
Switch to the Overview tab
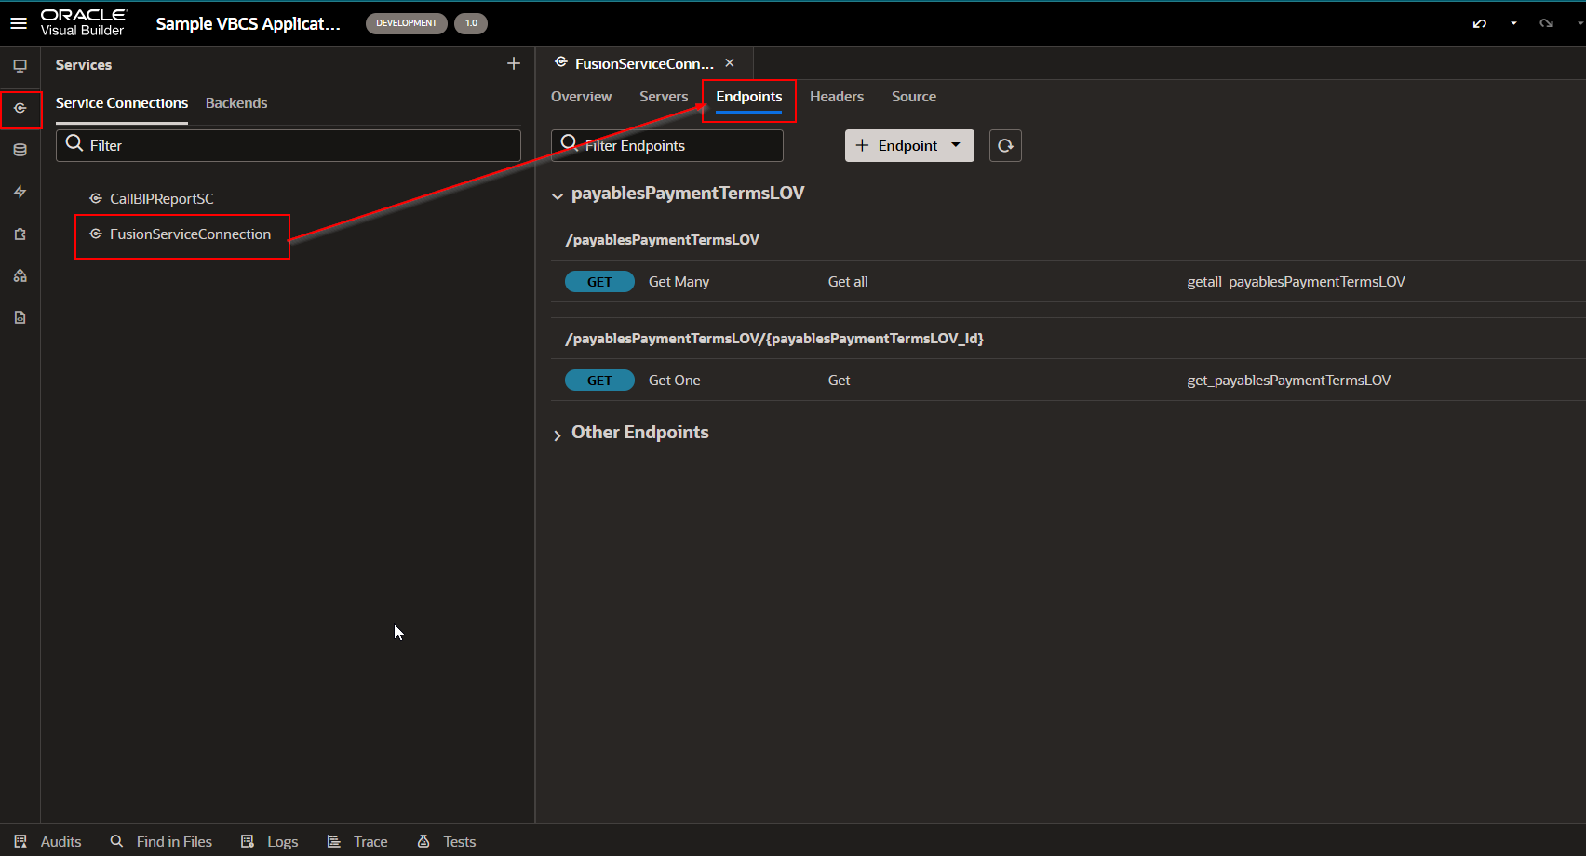tap(581, 97)
